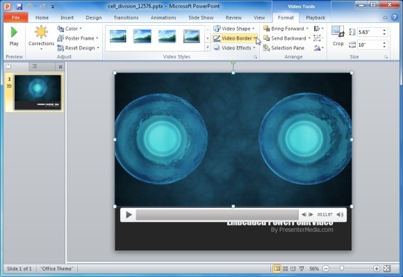Switch to the Insert tab
403x277 pixels.
(x=67, y=18)
